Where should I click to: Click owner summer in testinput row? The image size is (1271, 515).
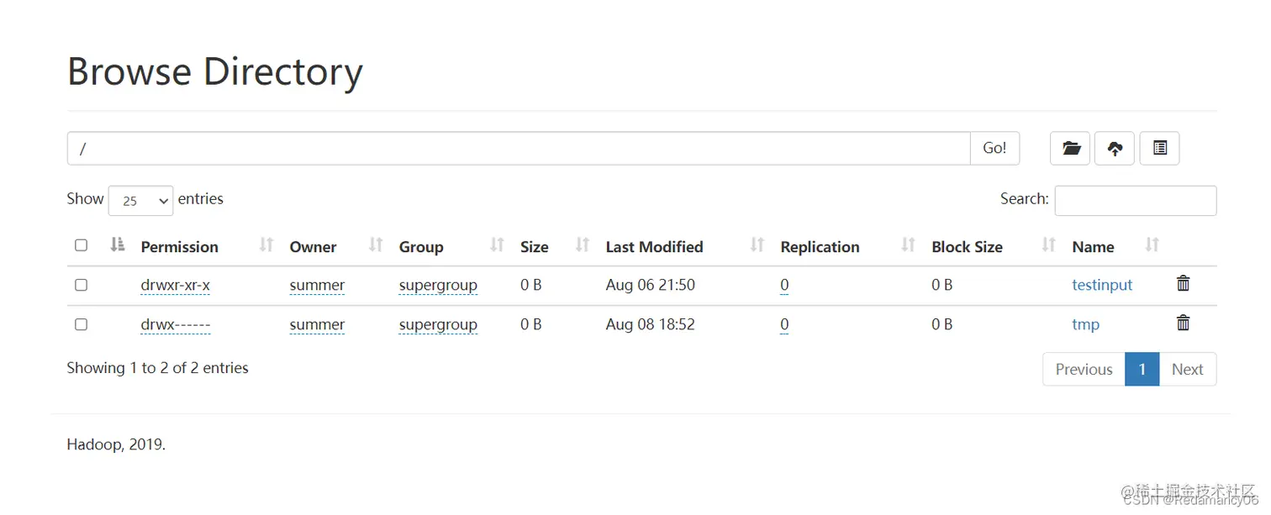317,285
